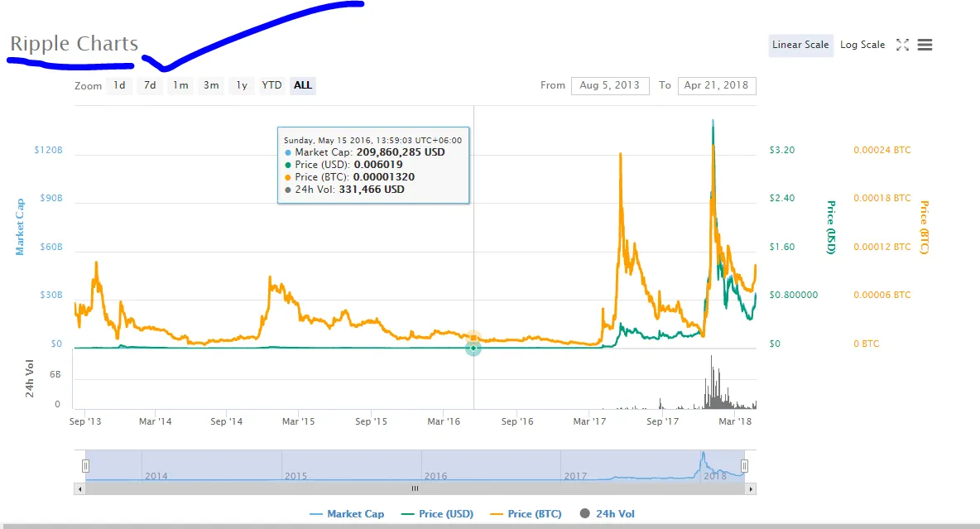Click tooltip 24h Vol value 331,466 USD
The width and height of the screenshot is (980, 529).
click(x=372, y=190)
